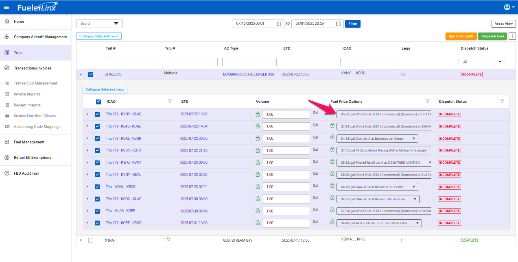Screen dimensions: 518x262
Task: Click the green Dispatch Fuel button
Action: coord(492,36)
